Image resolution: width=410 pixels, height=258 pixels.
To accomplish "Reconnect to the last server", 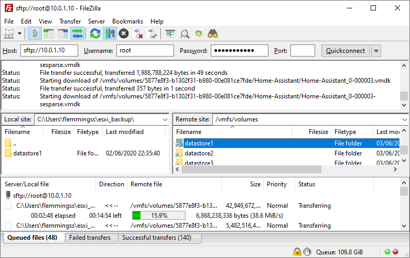I will point(152,33).
